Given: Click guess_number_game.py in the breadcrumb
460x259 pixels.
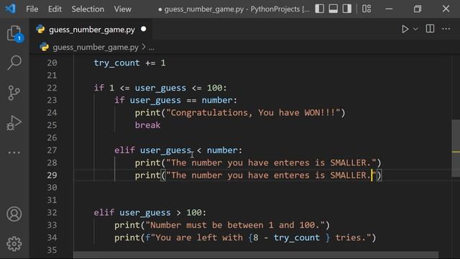Looking at the screenshot, I should coord(96,47).
